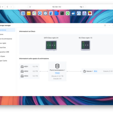Click the M.2 Disco rigido bay graphic
The height and width of the screenshot is (113, 113).
point(85,46)
